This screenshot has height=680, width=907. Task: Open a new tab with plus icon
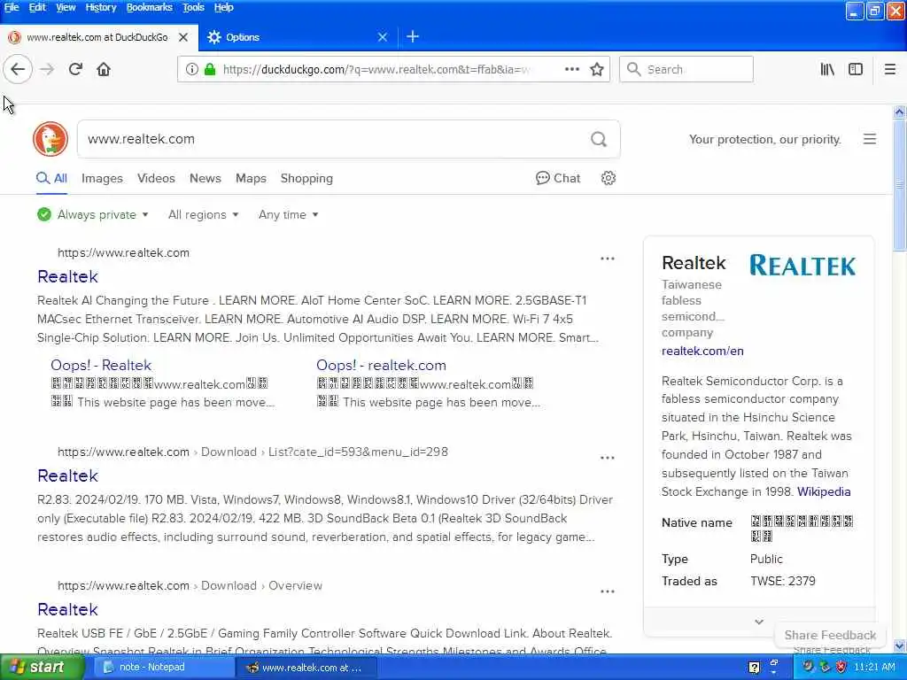pos(413,37)
